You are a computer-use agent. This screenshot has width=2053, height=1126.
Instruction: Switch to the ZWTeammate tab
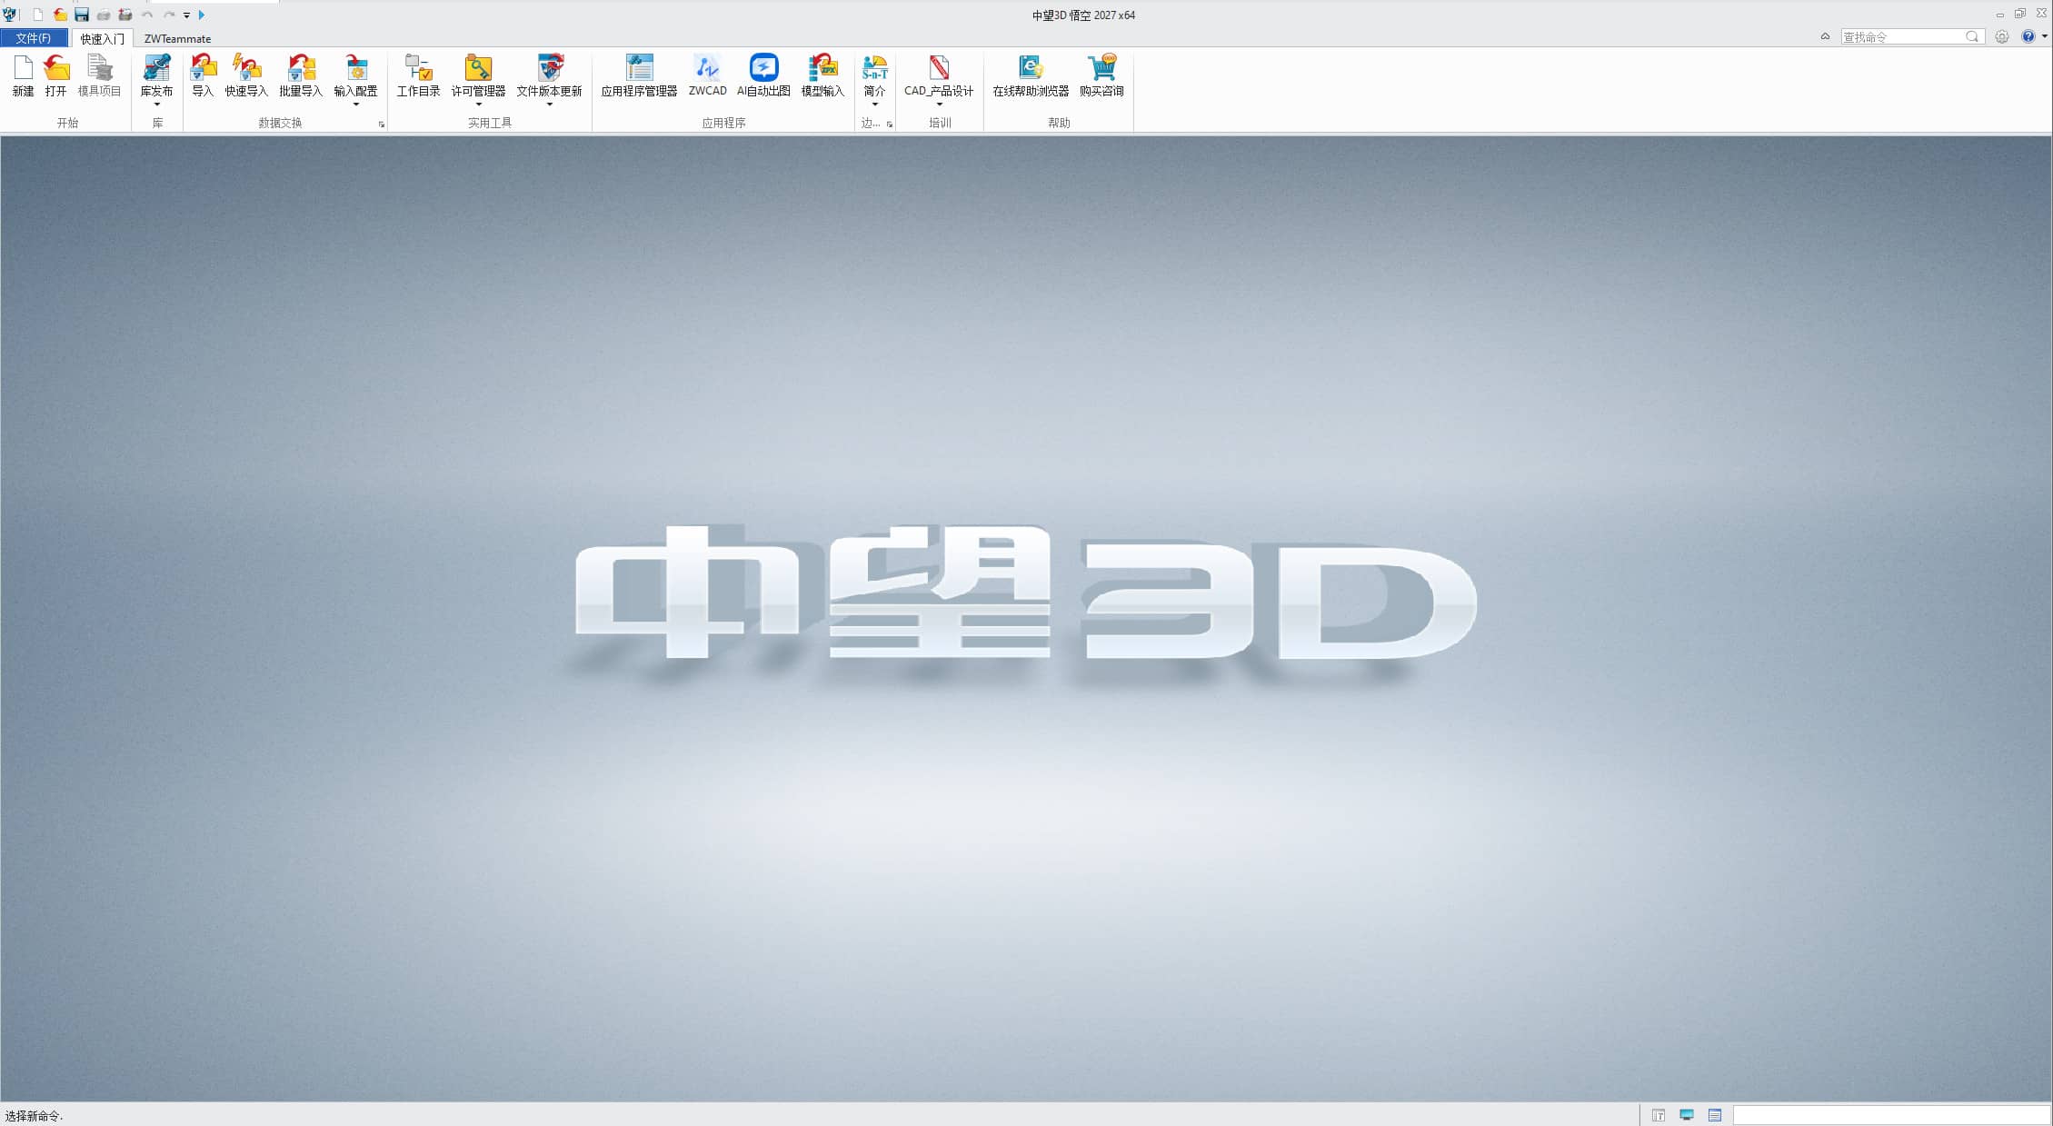[x=177, y=38]
